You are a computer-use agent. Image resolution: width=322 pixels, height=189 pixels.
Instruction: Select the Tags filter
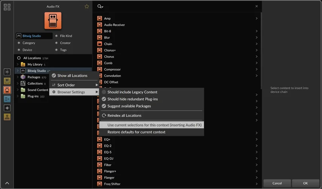(61, 50)
